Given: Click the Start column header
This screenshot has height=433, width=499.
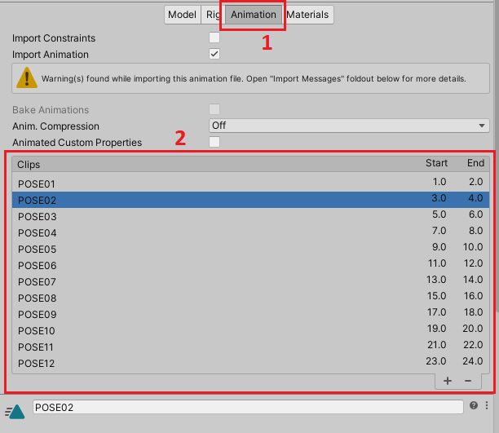Looking at the screenshot, I should pos(437,163).
